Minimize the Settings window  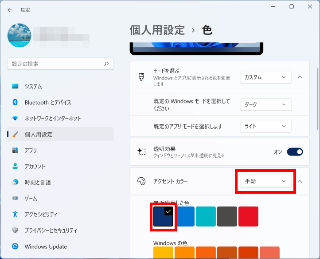click(273, 7)
